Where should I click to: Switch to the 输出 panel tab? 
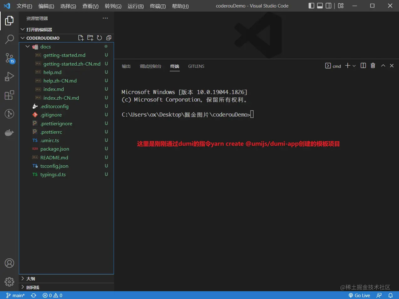click(x=126, y=66)
